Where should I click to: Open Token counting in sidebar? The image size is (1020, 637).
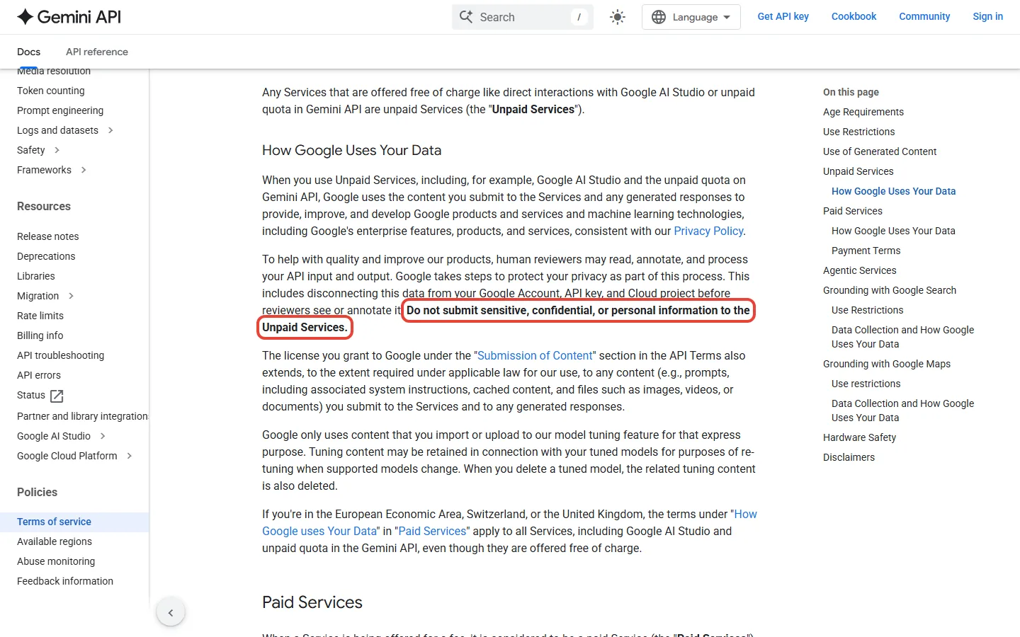pyautogui.click(x=51, y=91)
